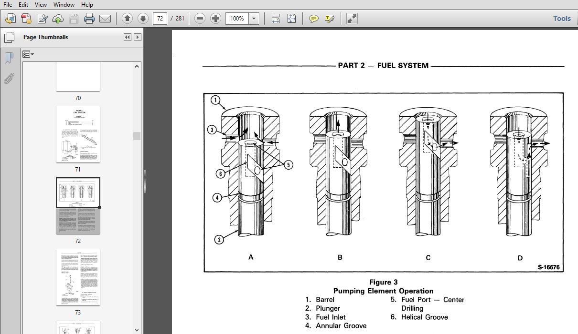
Task: Click the page number field showing 72
Action: (x=160, y=19)
